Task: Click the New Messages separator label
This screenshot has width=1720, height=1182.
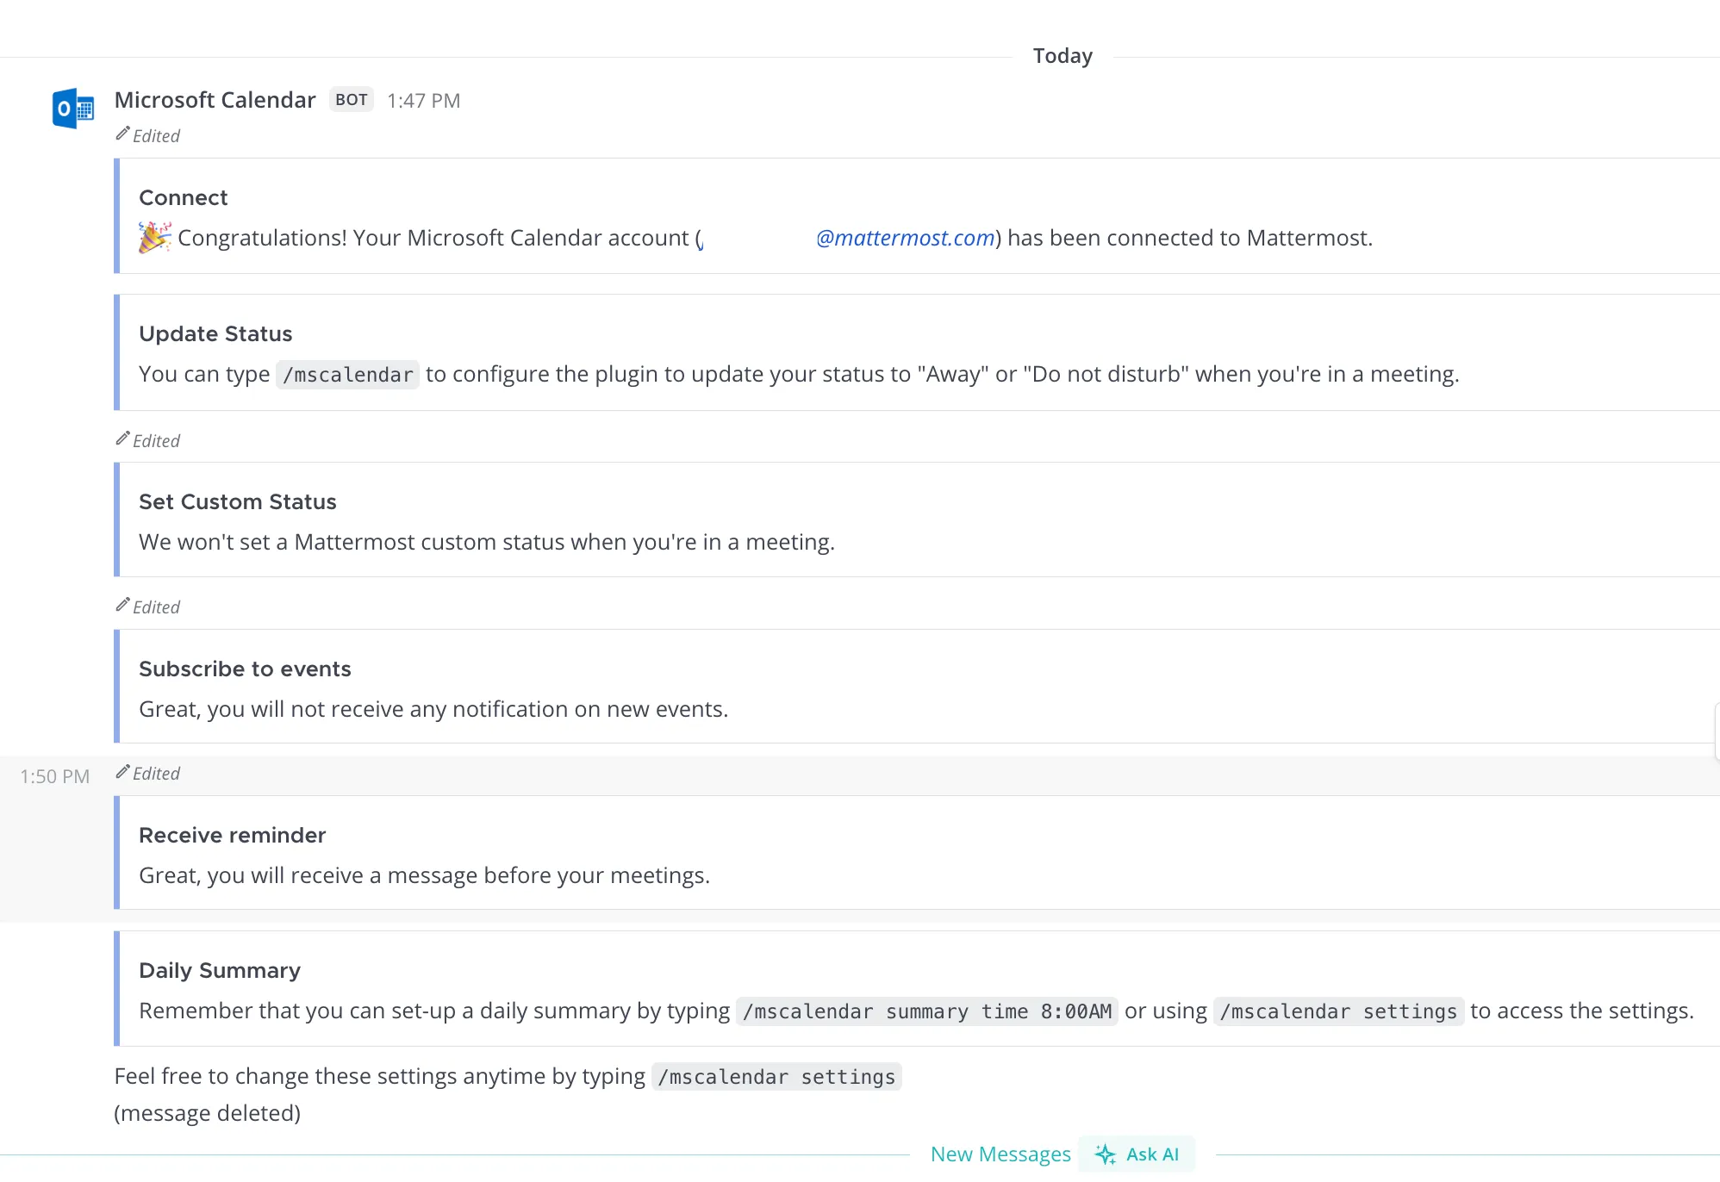Action: click(x=1000, y=1154)
